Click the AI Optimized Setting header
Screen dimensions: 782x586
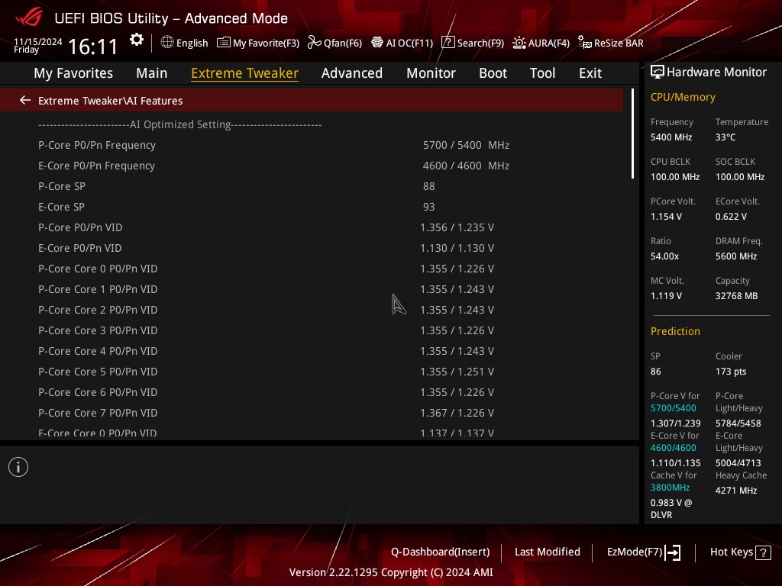180,124
